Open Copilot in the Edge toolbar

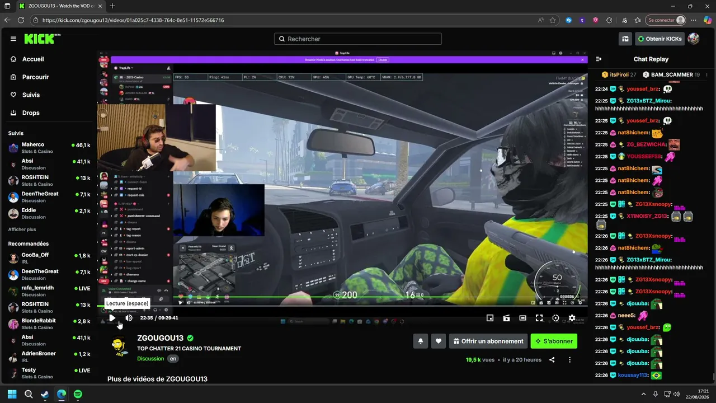[707, 20]
